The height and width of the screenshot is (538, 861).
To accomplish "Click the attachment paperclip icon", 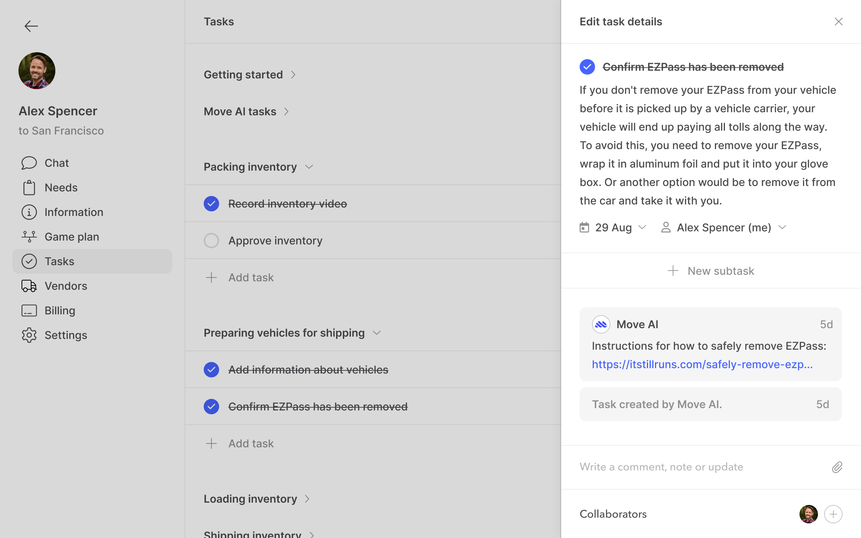I will [837, 467].
